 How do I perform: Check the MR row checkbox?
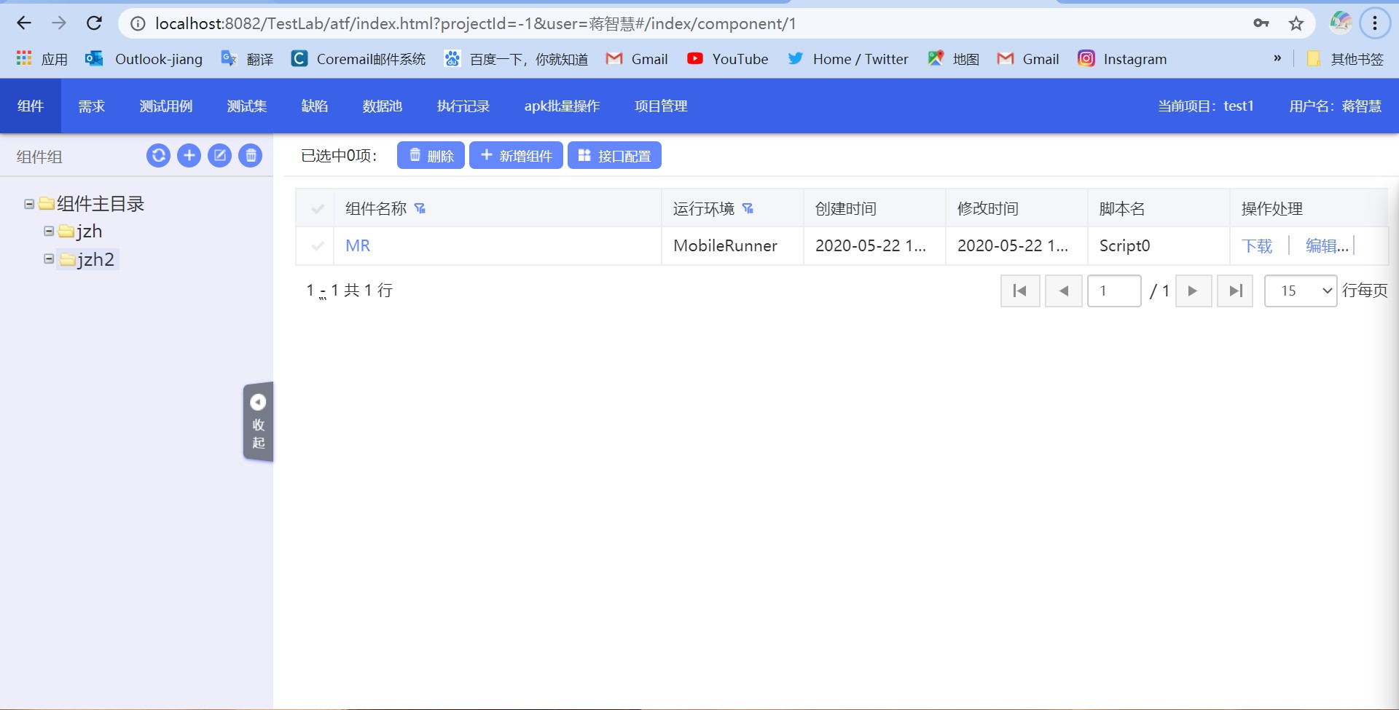coord(317,245)
